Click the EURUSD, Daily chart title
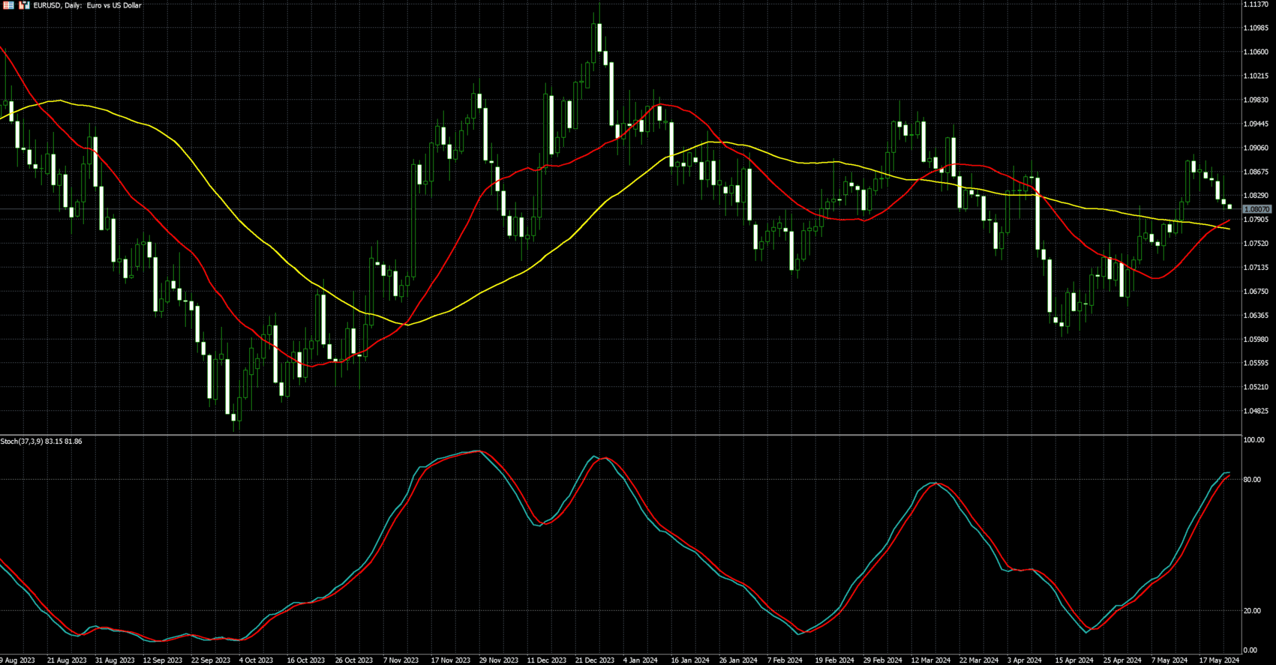 point(87,5)
